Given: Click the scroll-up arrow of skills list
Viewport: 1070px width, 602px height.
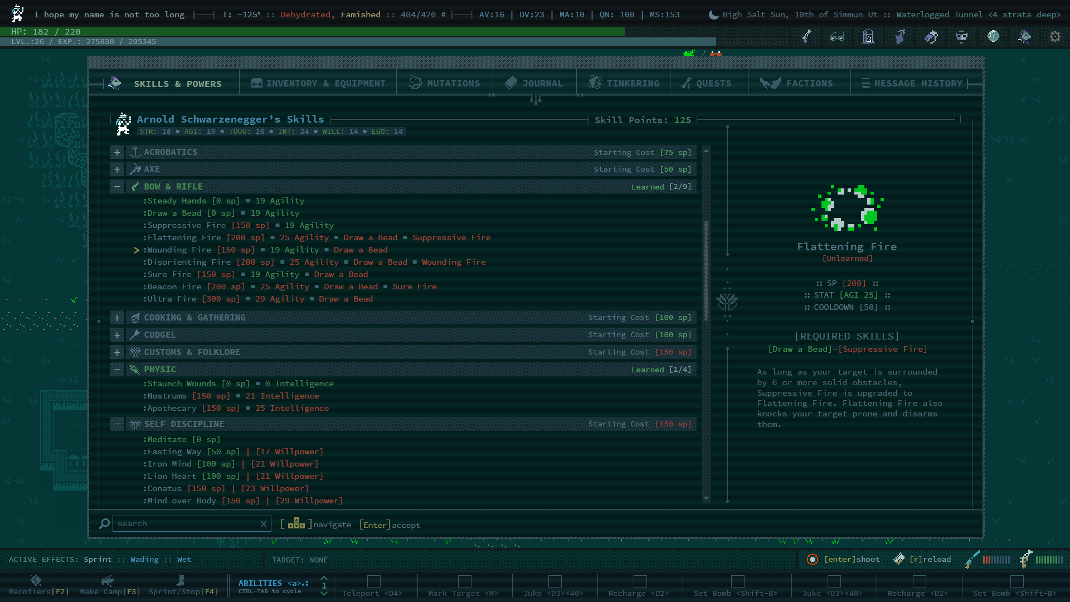Looking at the screenshot, I should (707, 151).
